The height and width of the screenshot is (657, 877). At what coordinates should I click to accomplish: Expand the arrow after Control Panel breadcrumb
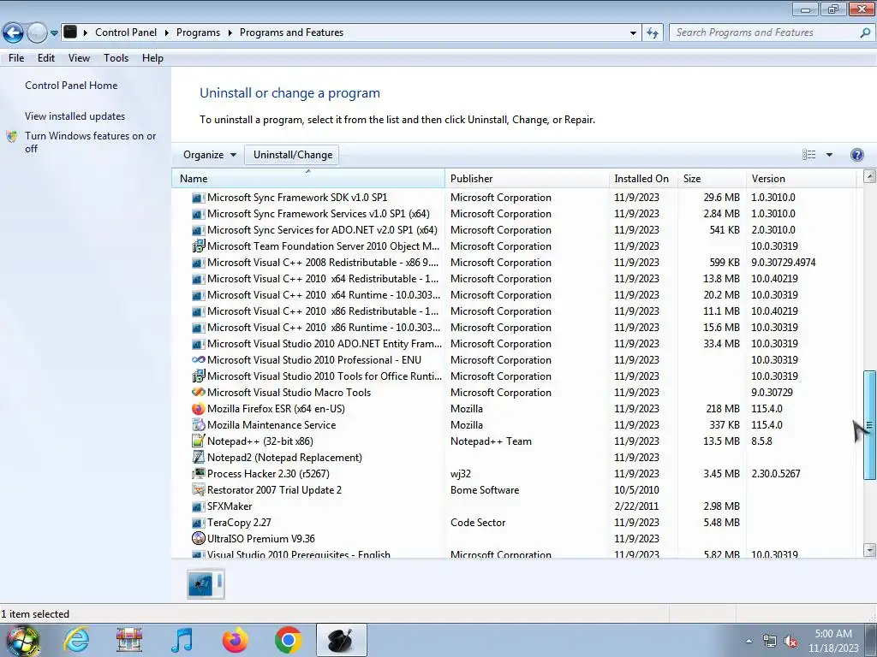point(167,33)
